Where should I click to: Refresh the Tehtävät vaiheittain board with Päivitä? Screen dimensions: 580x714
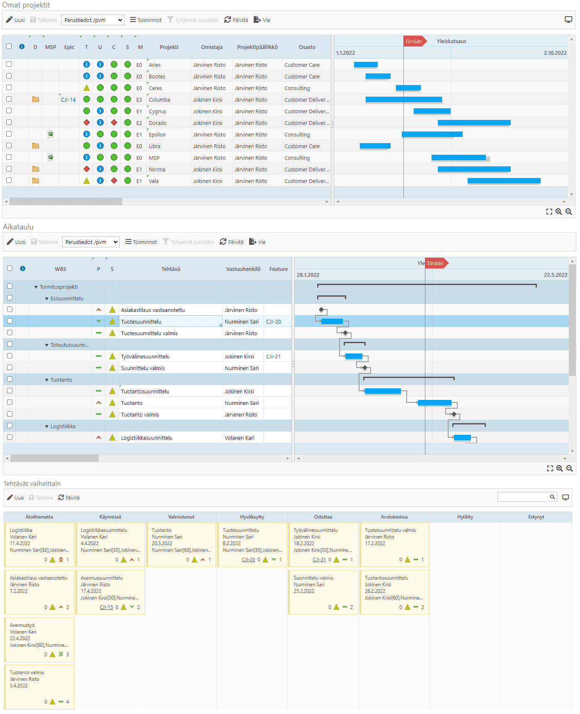[x=69, y=498]
